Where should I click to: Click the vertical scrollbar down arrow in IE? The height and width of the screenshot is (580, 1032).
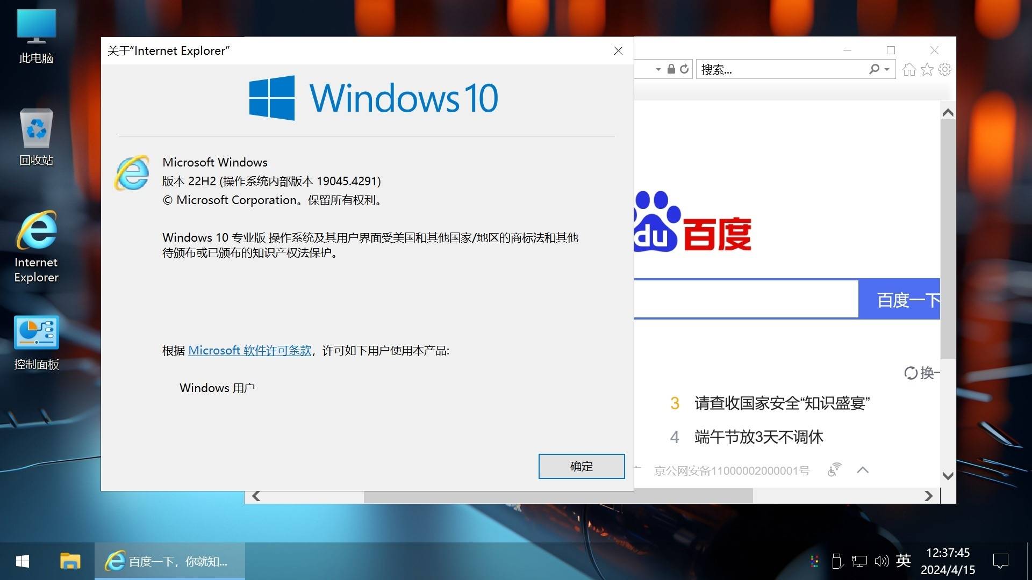click(948, 476)
